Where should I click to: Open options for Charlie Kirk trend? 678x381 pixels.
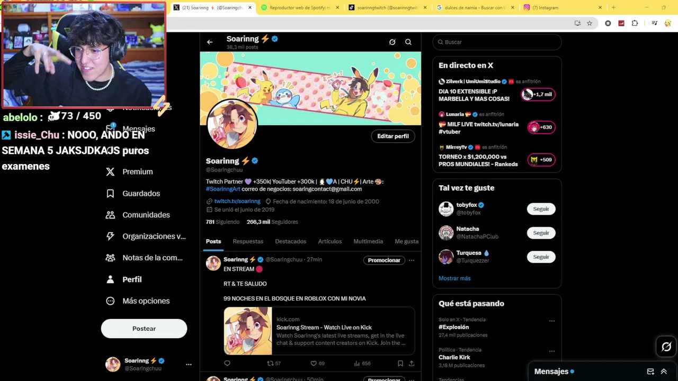[x=552, y=351]
